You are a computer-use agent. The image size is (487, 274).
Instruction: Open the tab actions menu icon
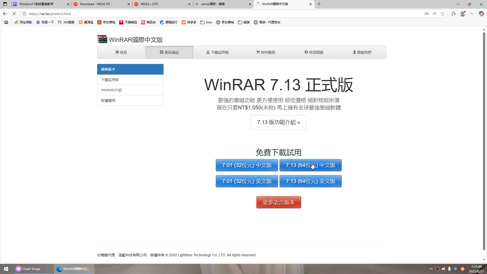pyautogui.click(x=5, y=4)
